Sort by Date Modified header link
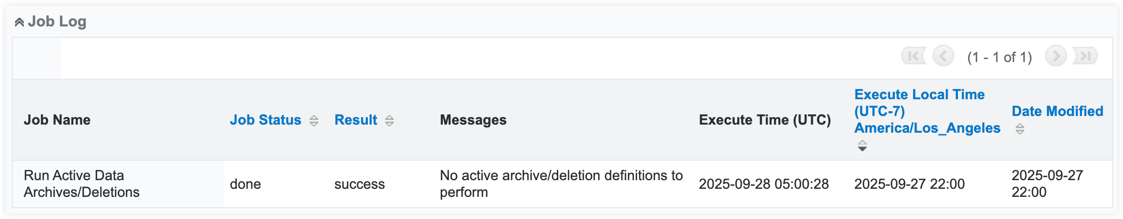The image size is (1123, 219). click(1057, 111)
